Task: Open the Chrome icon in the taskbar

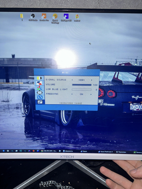Action: click(x=42, y=151)
